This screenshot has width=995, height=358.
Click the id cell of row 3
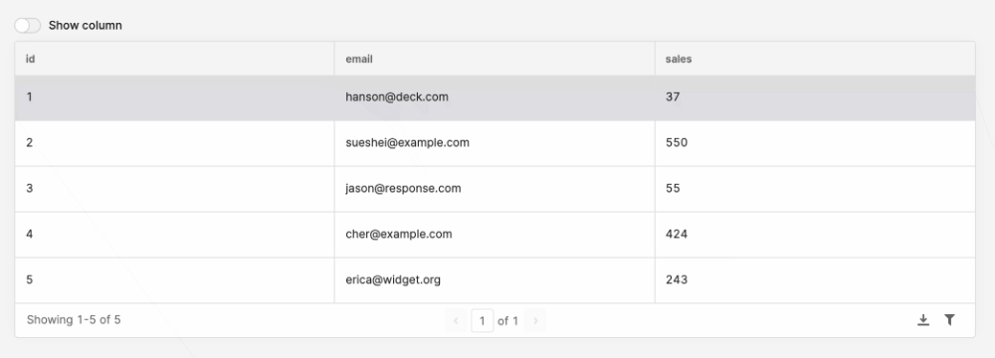pyautogui.click(x=174, y=189)
